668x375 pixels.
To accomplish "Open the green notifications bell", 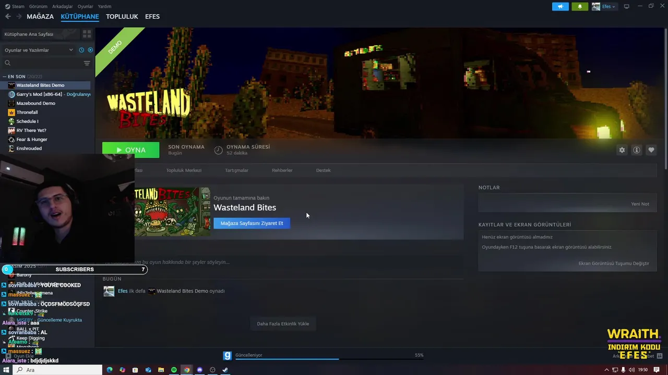I will 580,7.
